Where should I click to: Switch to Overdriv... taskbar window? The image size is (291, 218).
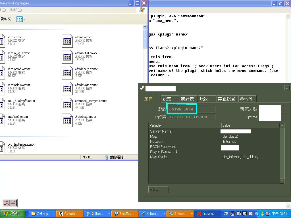click(x=208, y=214)
